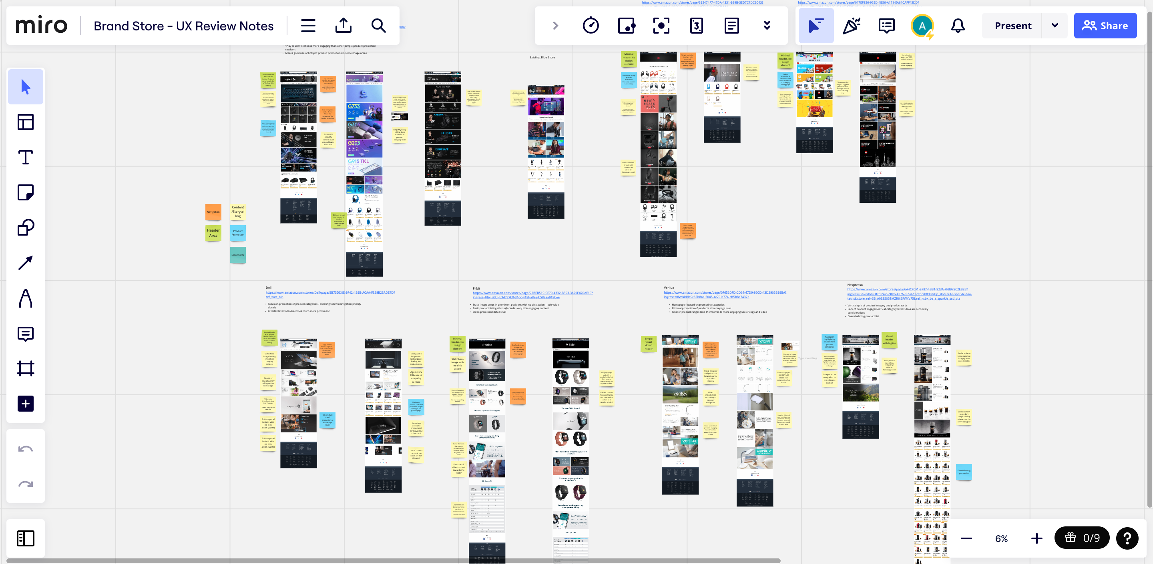Click the 6% zoom level
The width and height of the screenshot is (1153, 564).
tap(1001, 538)
